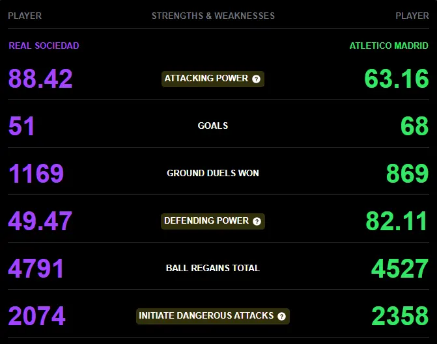Click the Initiate Dangerous Attacks help icon
437x344 pixels.
[x=282, y=316]
